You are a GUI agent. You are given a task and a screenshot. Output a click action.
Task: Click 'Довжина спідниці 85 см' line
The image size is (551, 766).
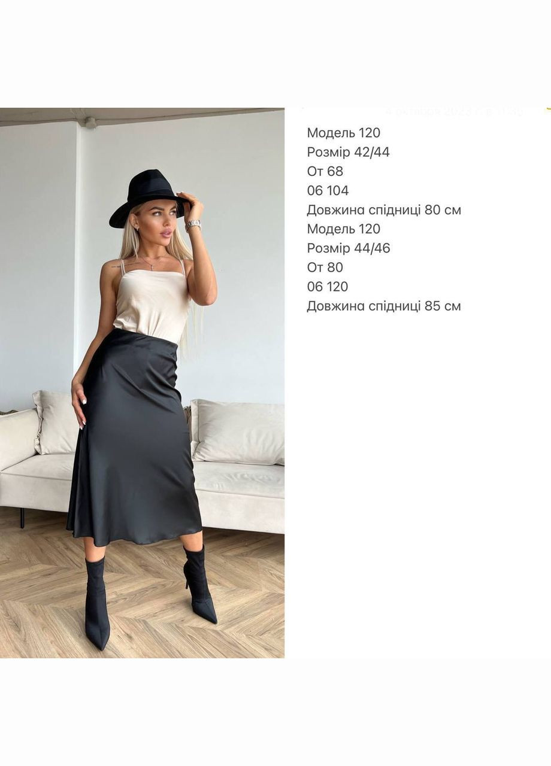384,306
